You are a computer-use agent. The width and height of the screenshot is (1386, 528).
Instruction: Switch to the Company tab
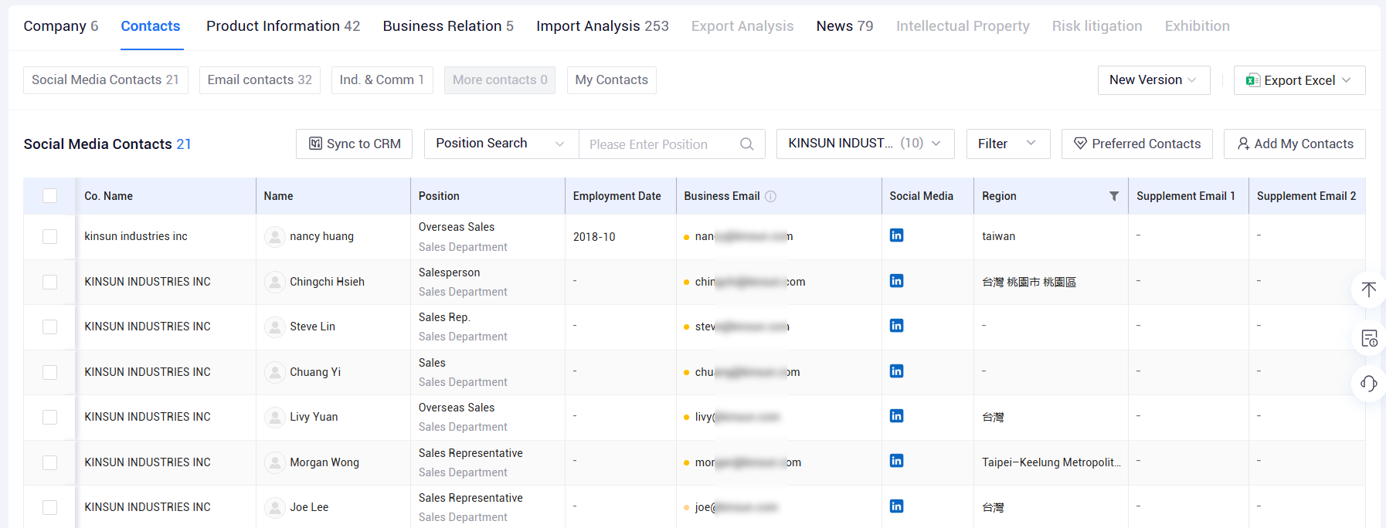pyautogui.click(x=61, y=26)
